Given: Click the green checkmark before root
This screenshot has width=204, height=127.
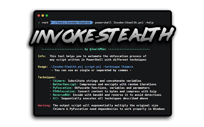Looking at the screenshot, I should (39, 23).
